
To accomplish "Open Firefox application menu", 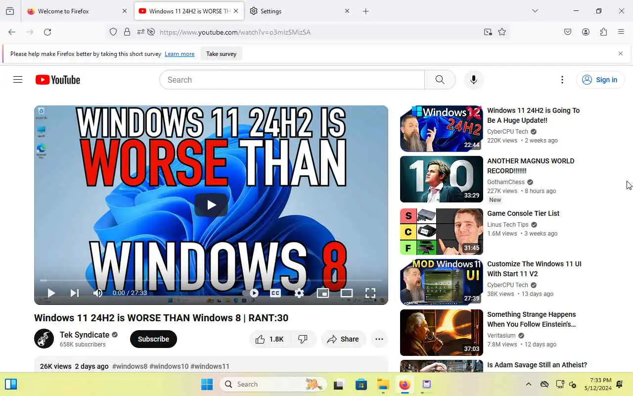I will pyautogui.click(x=621, y=32).
